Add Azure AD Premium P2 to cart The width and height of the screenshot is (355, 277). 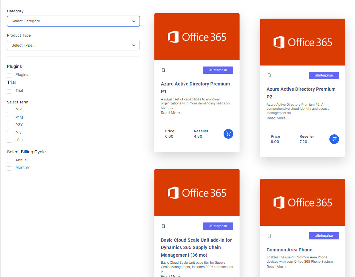pos(334,139)
